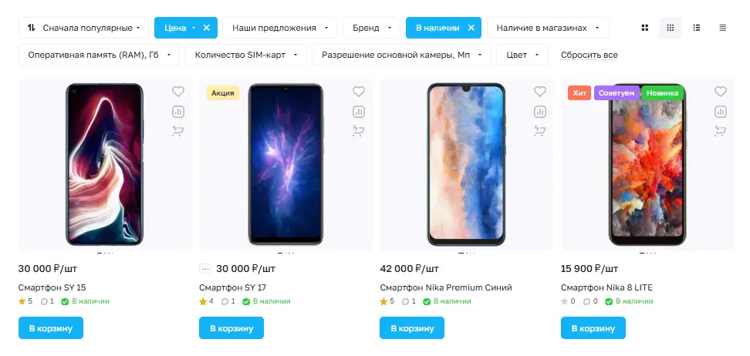Clear the В наличии filter with its X

coord(471,28)
